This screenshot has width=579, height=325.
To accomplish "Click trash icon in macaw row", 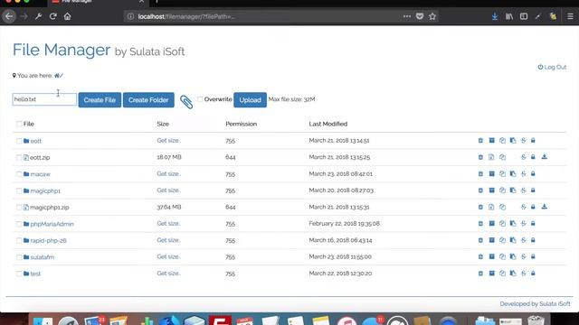I will coord(480,173).
